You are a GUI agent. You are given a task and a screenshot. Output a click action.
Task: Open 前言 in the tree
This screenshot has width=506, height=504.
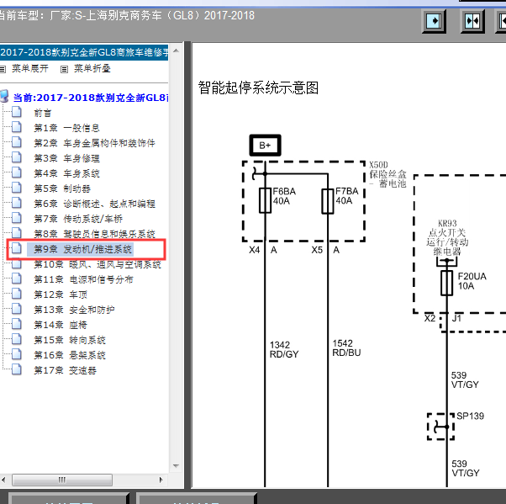tap(43, 113)
